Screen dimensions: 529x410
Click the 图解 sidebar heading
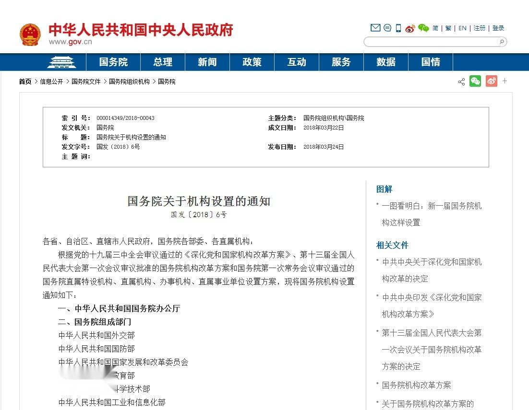(x=384, y=189)
